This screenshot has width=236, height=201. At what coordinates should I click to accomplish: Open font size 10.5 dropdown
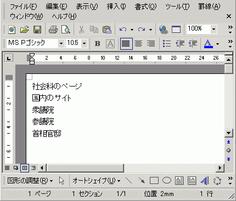(x=84, y=44)
